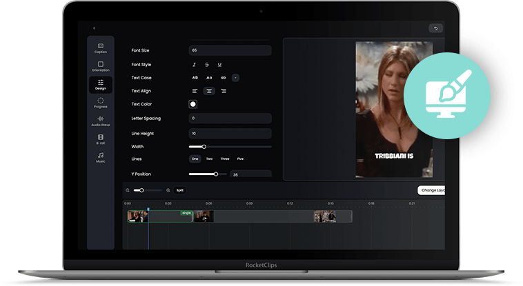Click the Font Size input field
Screen dimensions: 523x286
pyautogui.click(x=230, y=50)
